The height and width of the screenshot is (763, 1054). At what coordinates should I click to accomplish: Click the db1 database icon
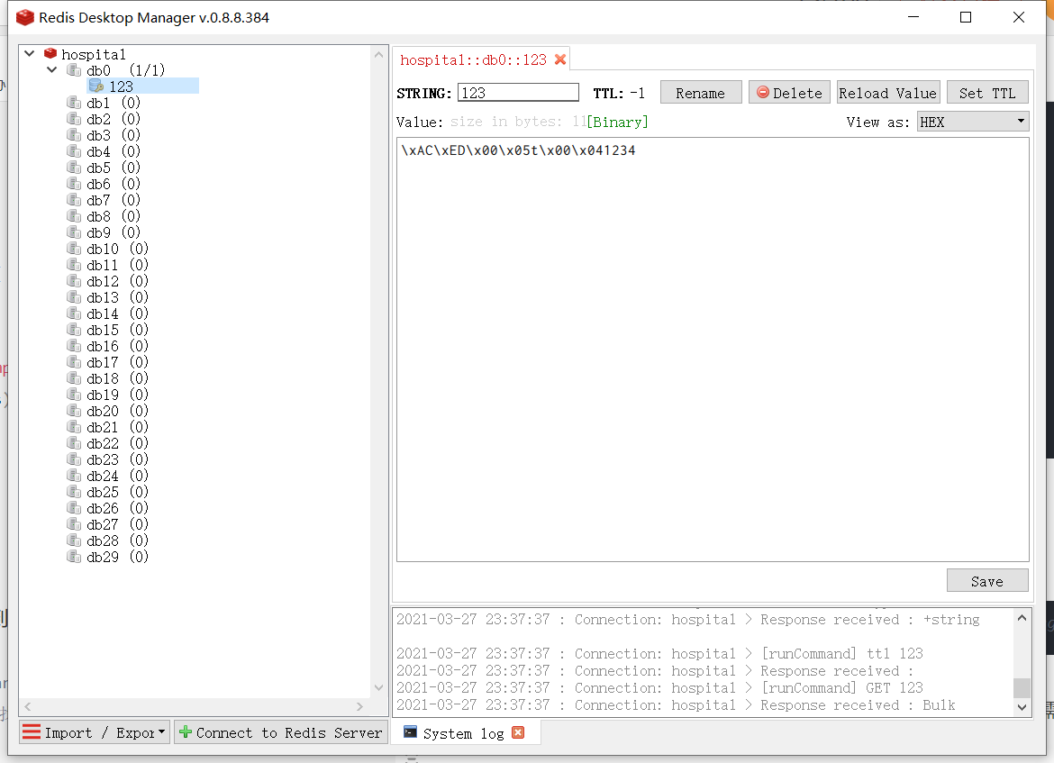click(74, 102)
